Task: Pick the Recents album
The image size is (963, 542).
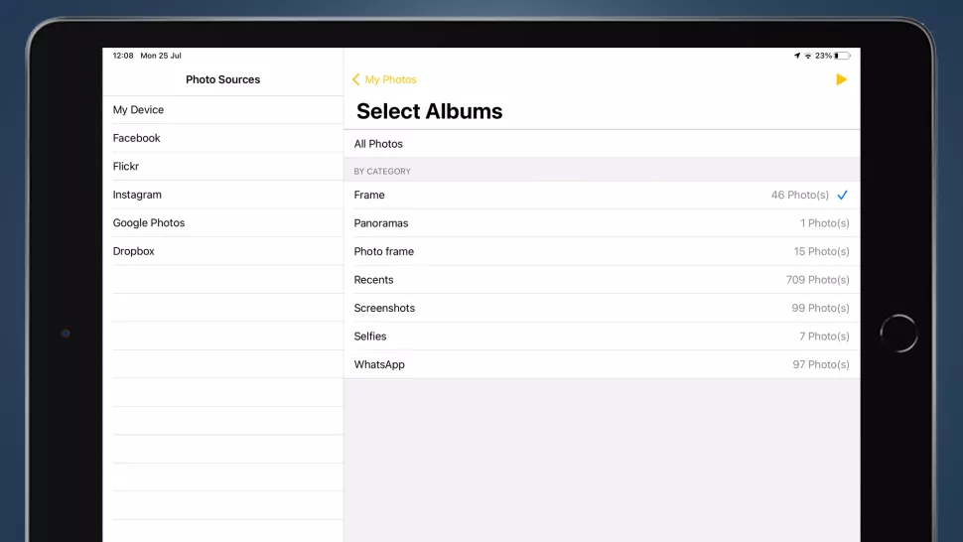Action: pyautogui.click(x=602, y=279)
